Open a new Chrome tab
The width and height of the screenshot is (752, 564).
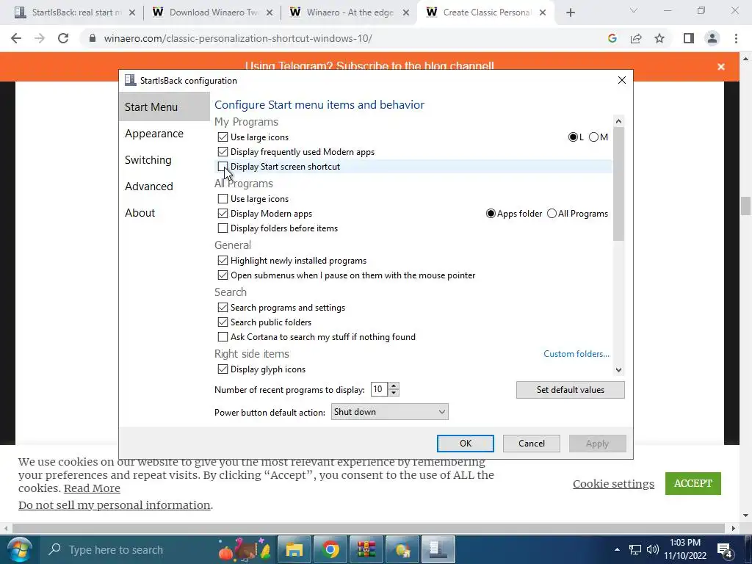click(570, 12)
